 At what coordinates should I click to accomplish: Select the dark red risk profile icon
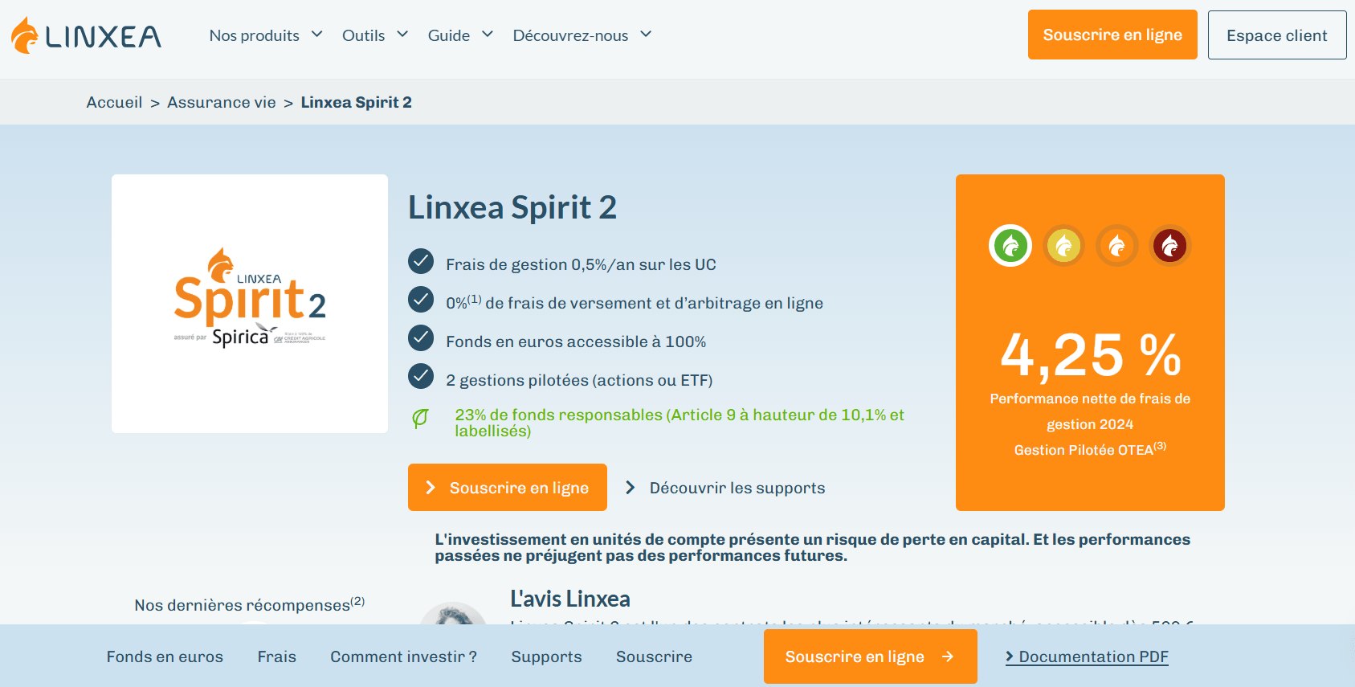[x=1169, y=245]
